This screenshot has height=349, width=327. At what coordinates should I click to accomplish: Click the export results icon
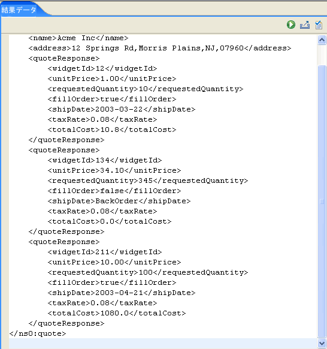pos(305,25)
